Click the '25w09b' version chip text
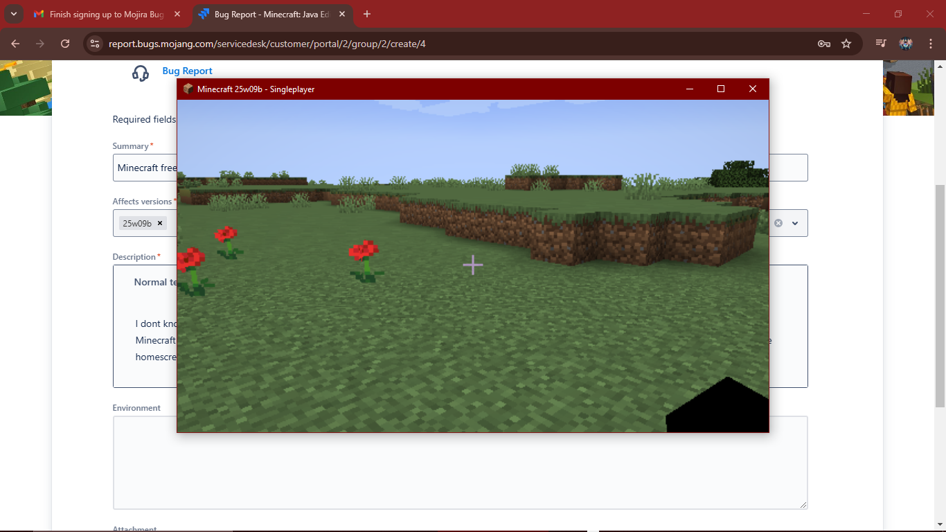The height and width of the screenshot is (532, 946). (x=137, y=223)
